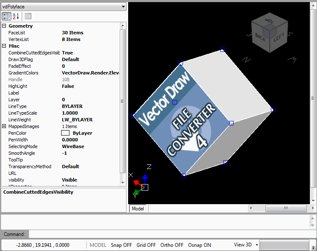Click the Property Pages icon
Screen dimensions: 317x251
coord(28,16)
